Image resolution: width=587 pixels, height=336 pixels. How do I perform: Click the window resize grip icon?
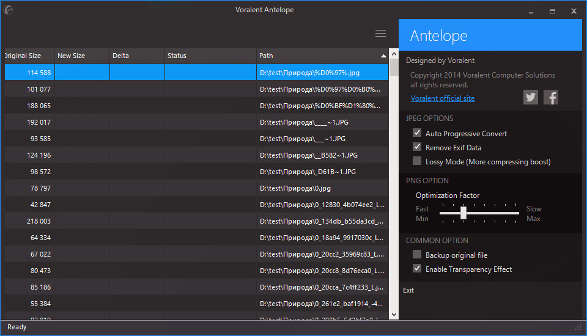578,327
